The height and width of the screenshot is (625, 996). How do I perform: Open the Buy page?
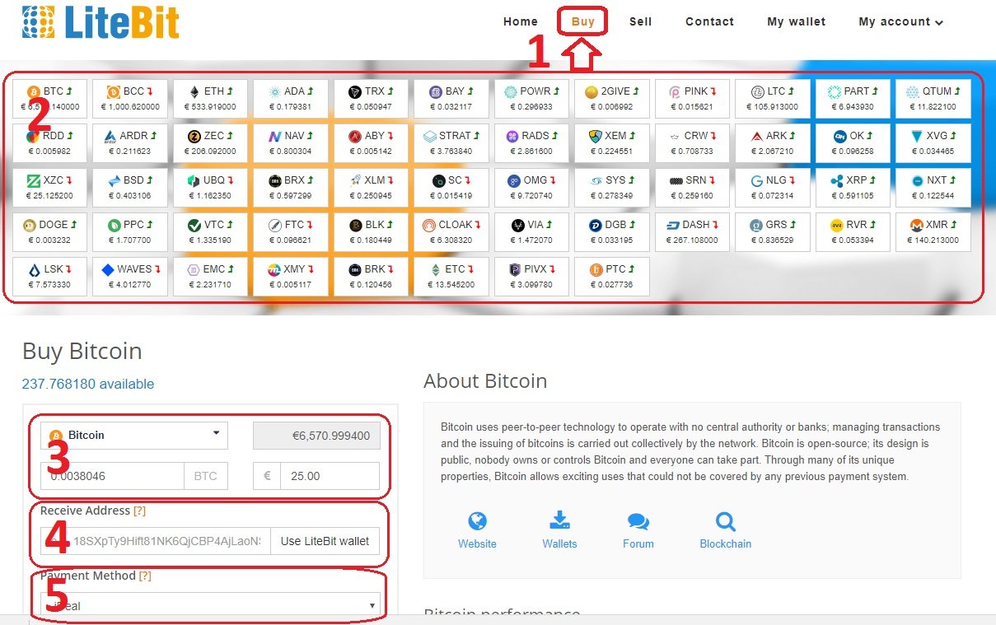click(583, 22)
